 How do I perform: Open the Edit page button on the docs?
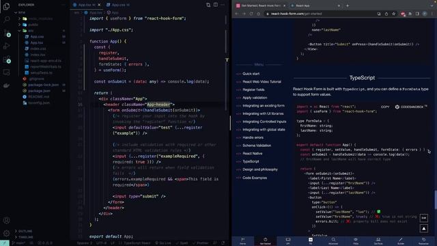424,218
